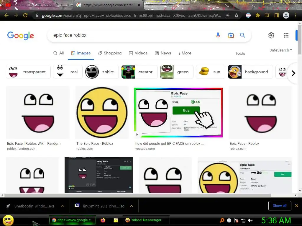The width and height of the screenshot is (302, 226).
Task: Open the taskbar search magnifier tray icon
Action: pyautogui.click(x=222, y=220)
